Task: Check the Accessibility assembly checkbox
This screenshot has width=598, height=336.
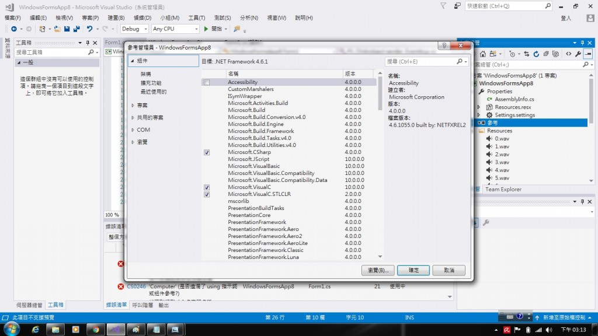Action: click(x=207, y=82)
